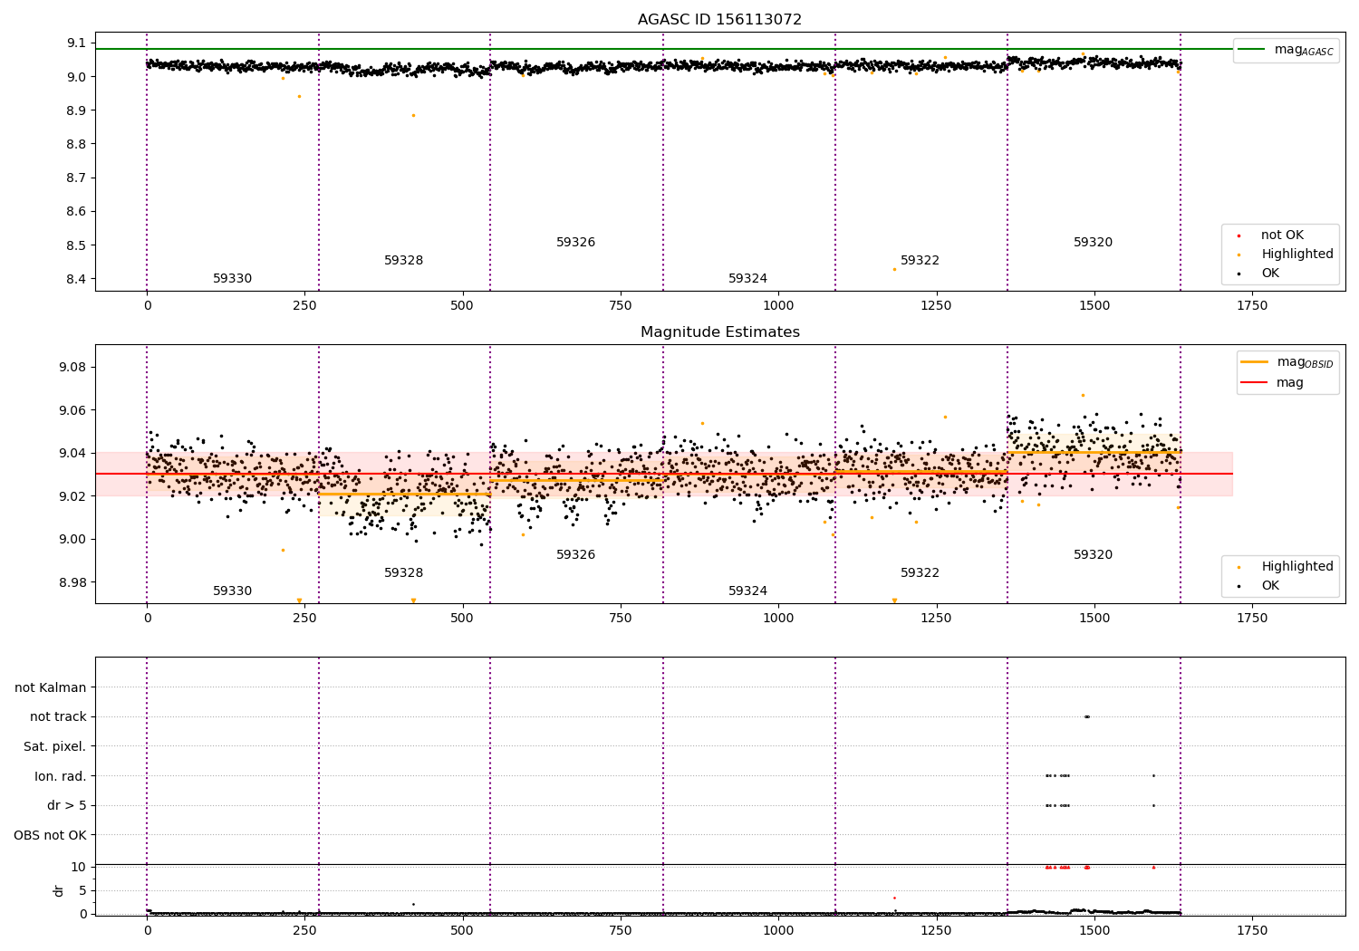Select obsid label 59330 in AGASC ID plot
Image resolution: width=1359 pixels, height=951 pixels.
point(232,279)
